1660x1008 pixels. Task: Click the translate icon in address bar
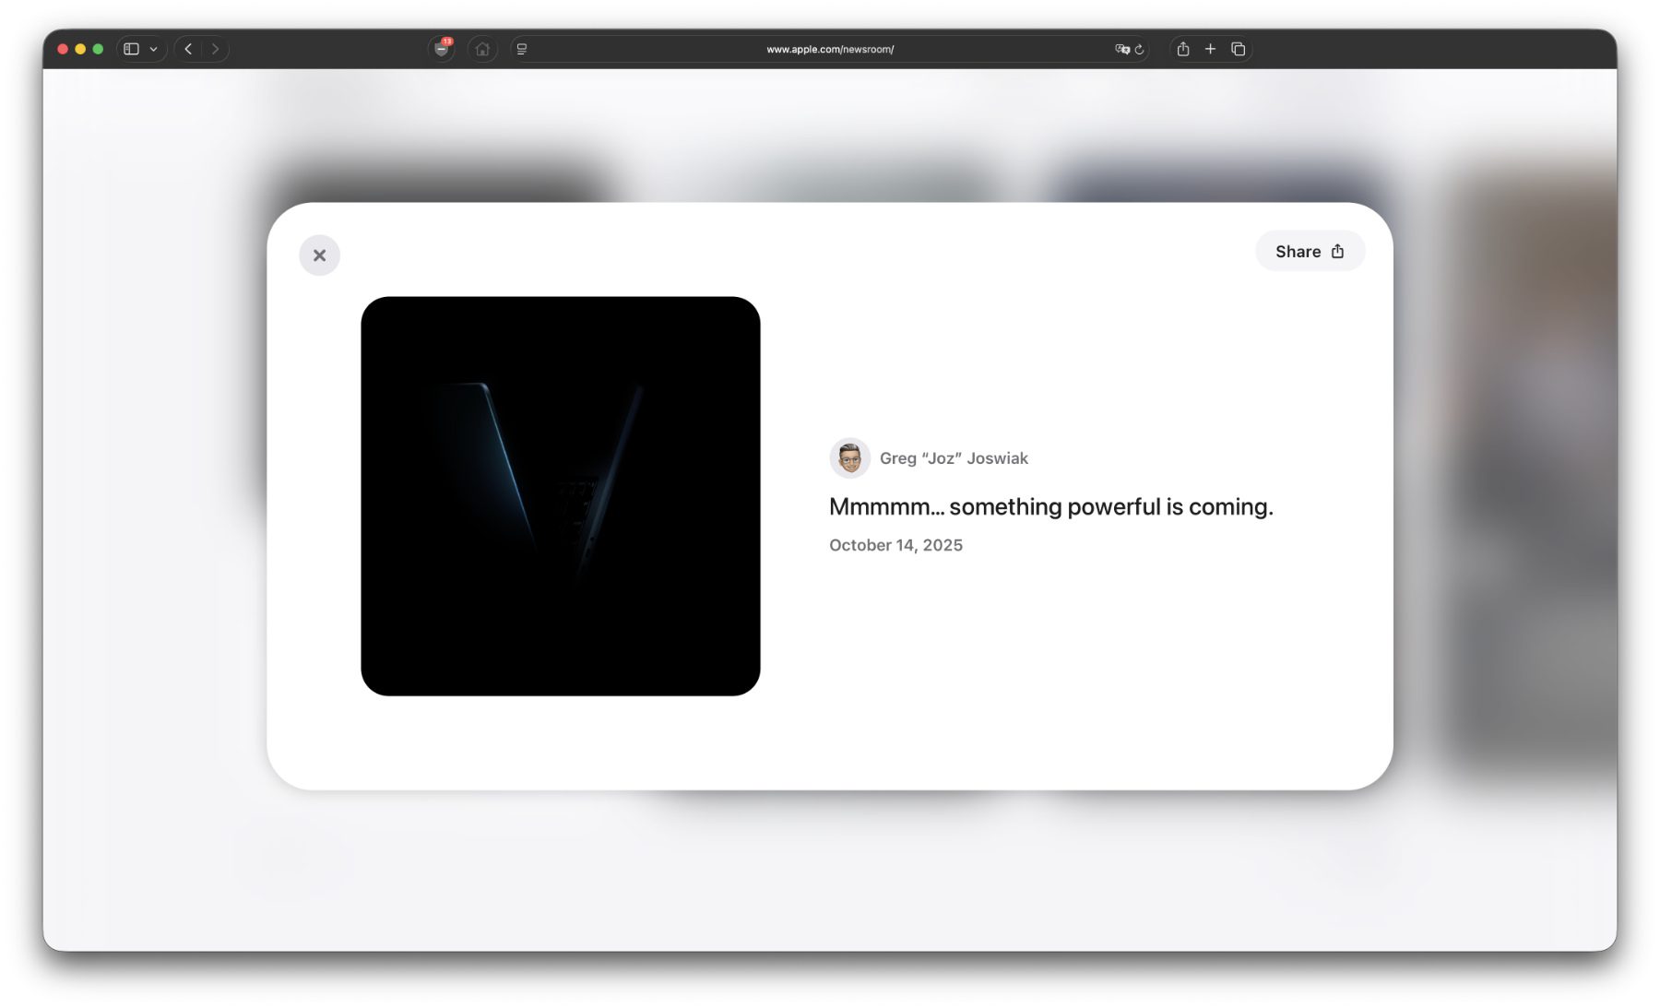tap(1121, 49)
